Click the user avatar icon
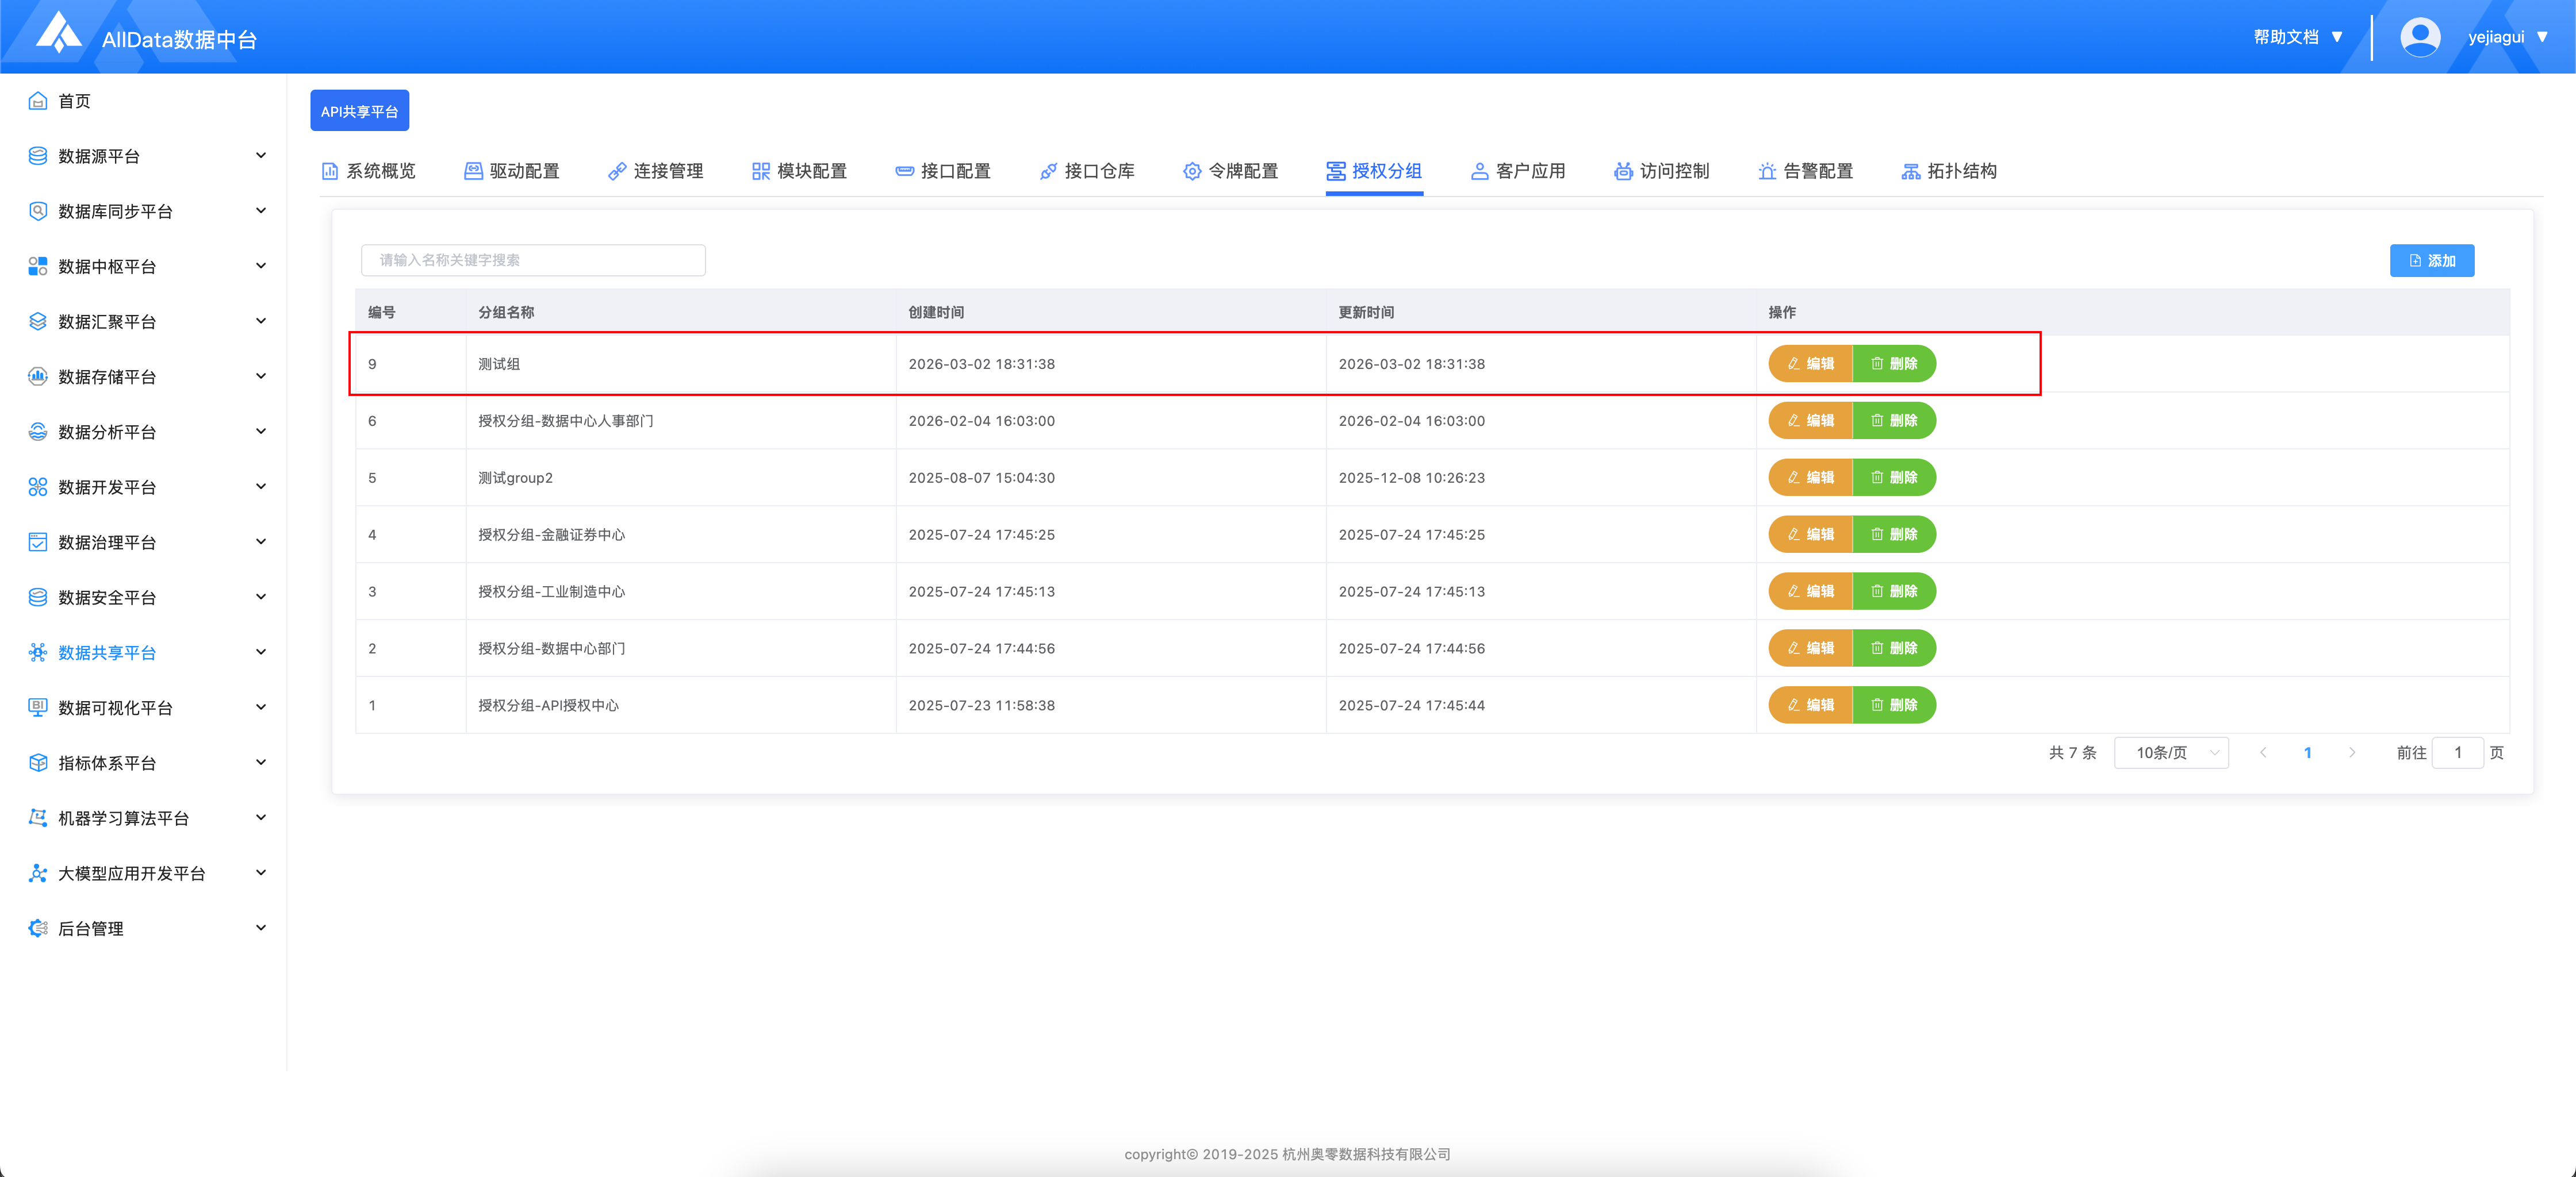The image size is (2576, 1177). click(2419, 37)
